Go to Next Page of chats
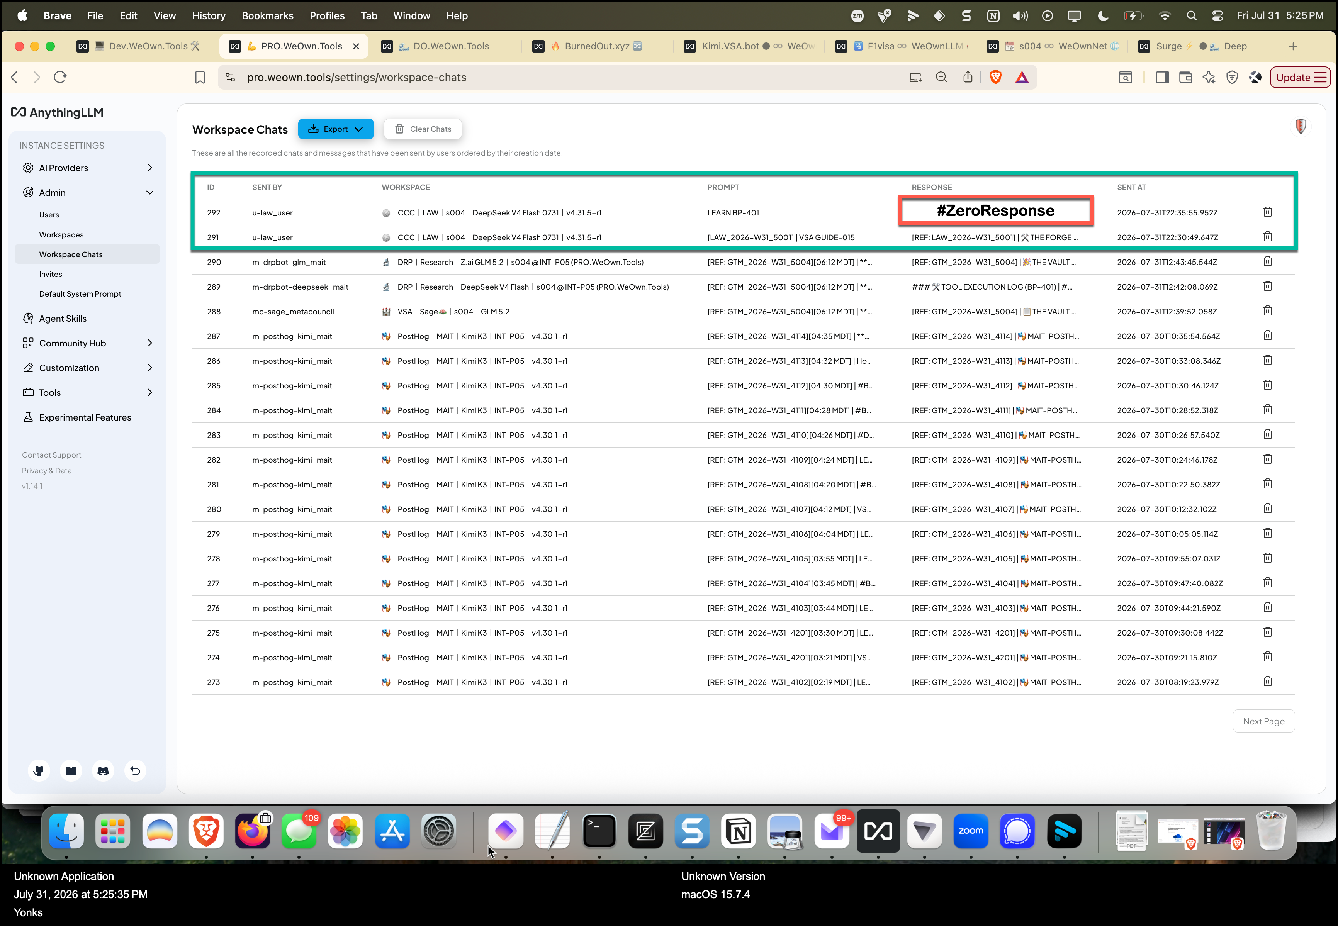Image resolution: width=1338 pixels, height=926 pixels. [x=1264, y=721]
